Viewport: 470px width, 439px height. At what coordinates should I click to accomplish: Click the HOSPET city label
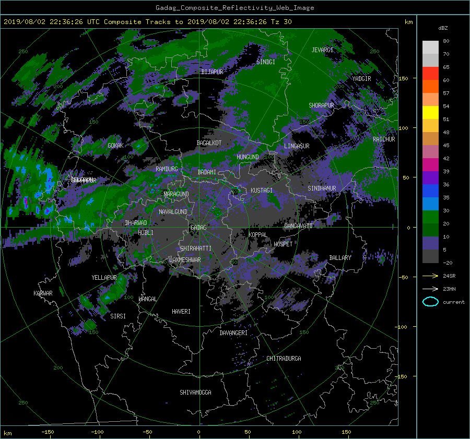283,244
